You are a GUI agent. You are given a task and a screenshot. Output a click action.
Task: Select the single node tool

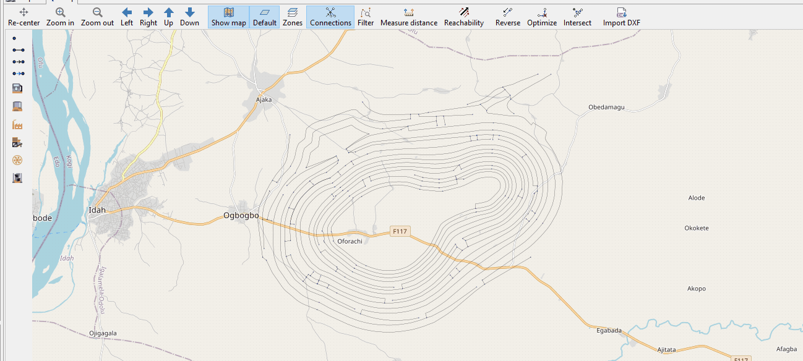[x=15, y=38]
